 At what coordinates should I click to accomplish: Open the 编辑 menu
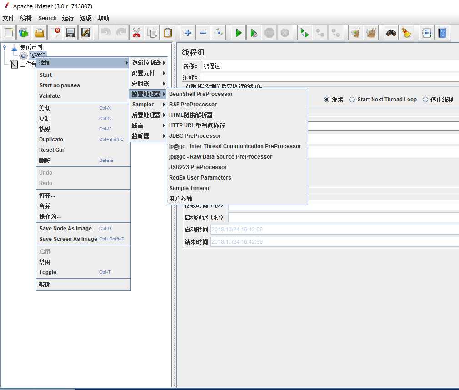(x=26, y=18)
